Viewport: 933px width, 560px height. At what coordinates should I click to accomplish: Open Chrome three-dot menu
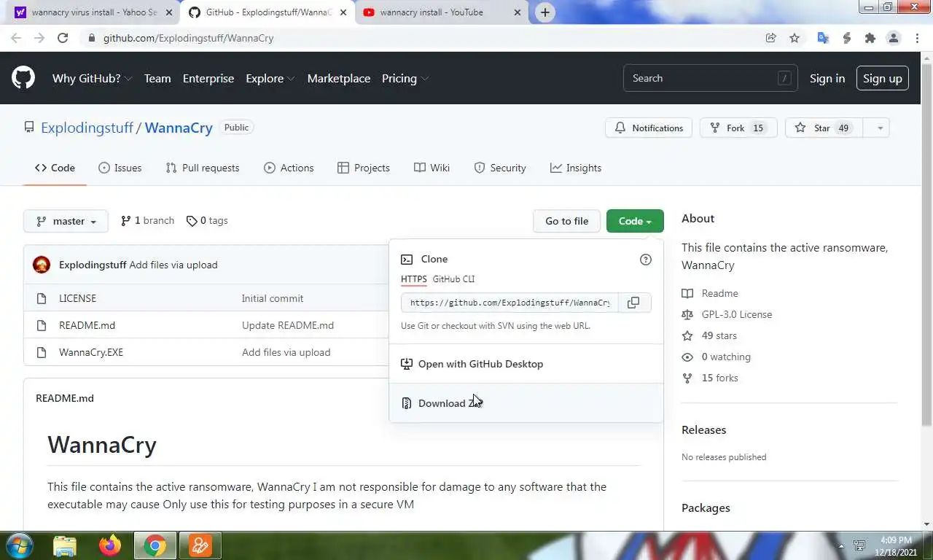coord(917,38)
